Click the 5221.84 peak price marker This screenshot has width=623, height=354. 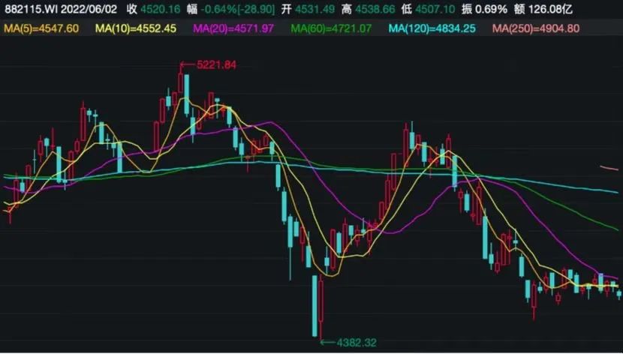[215, 65]
